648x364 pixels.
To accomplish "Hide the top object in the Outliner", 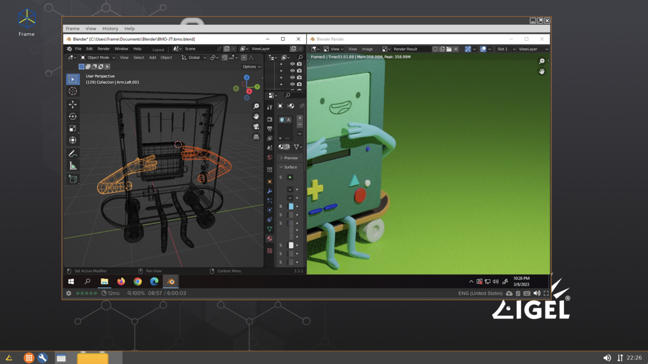I will 292,64.
